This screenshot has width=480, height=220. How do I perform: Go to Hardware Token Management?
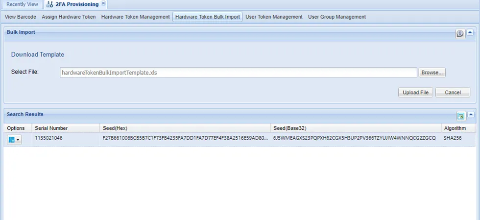(135, 17)
